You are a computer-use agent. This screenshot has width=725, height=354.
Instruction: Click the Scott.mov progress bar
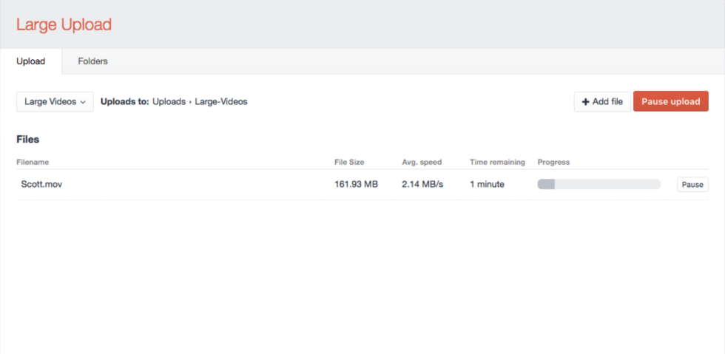pyautogui.click(x=598, y=185)
